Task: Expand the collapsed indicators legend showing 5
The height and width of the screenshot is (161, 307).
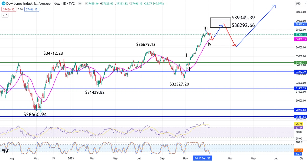Action: pyautogui.click(x=5, y=15)
